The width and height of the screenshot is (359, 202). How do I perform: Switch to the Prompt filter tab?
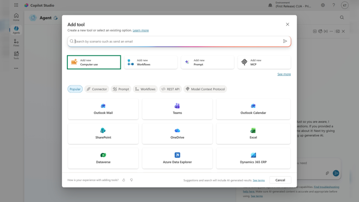[x=121, y=89]
